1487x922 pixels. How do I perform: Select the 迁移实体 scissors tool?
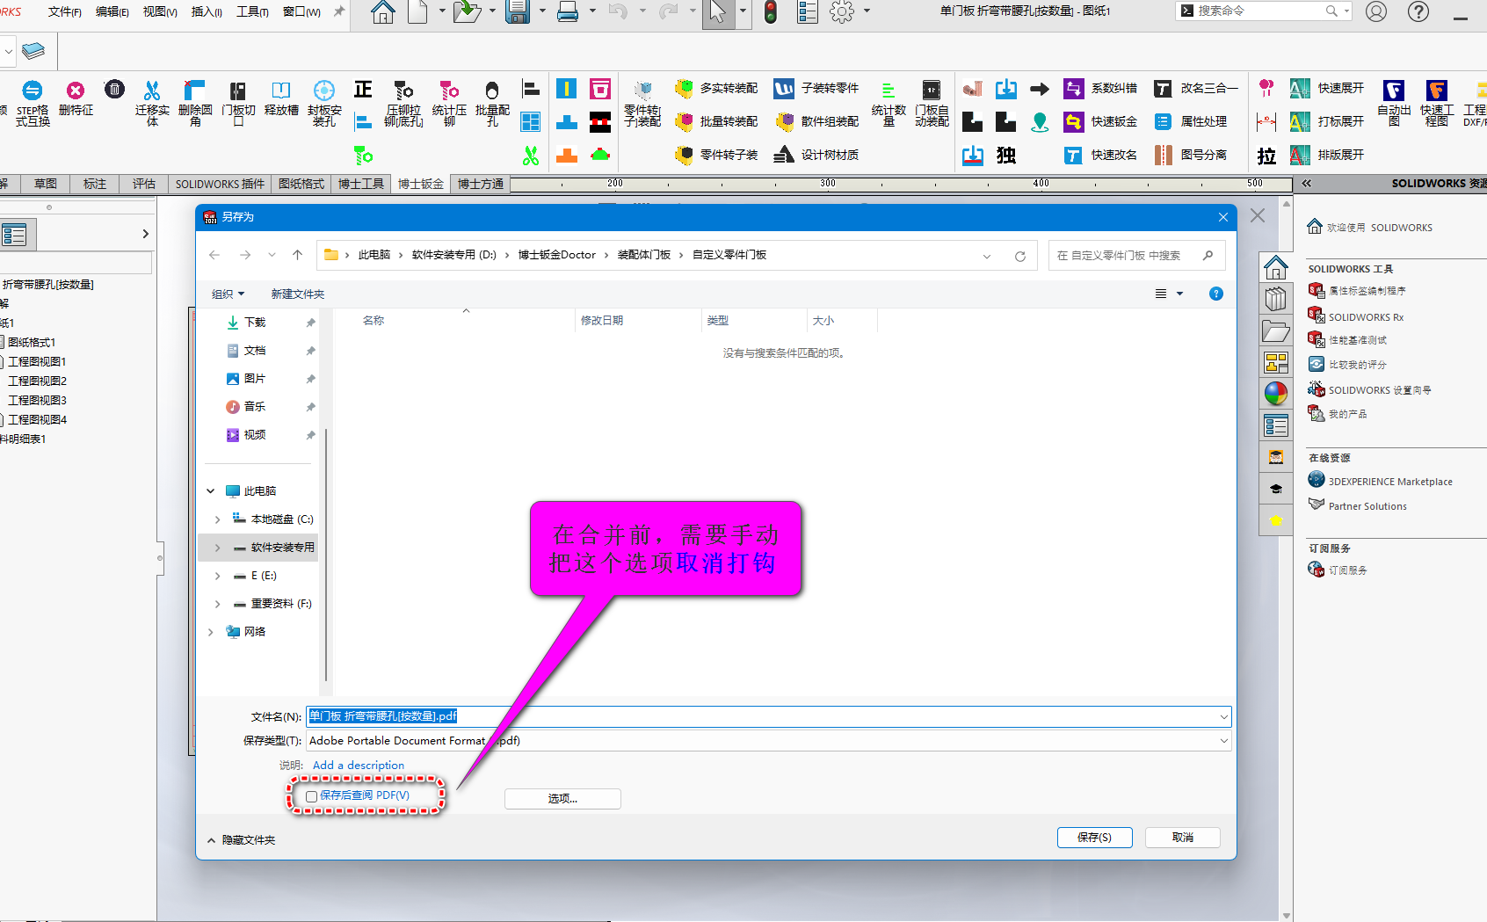tap(152, 91)
